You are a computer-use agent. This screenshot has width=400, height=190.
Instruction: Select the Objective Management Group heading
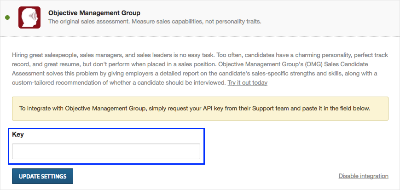coord(94,13)
